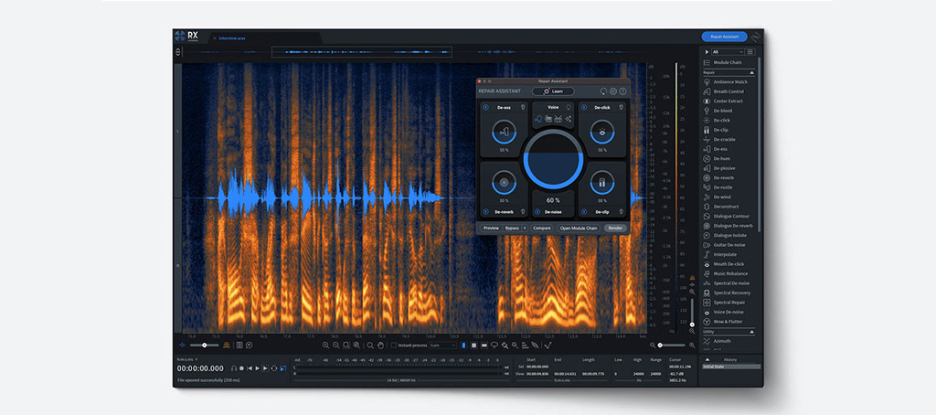
Task: Open the Dialogue Contour module
Action: click(x=727, y=216)
